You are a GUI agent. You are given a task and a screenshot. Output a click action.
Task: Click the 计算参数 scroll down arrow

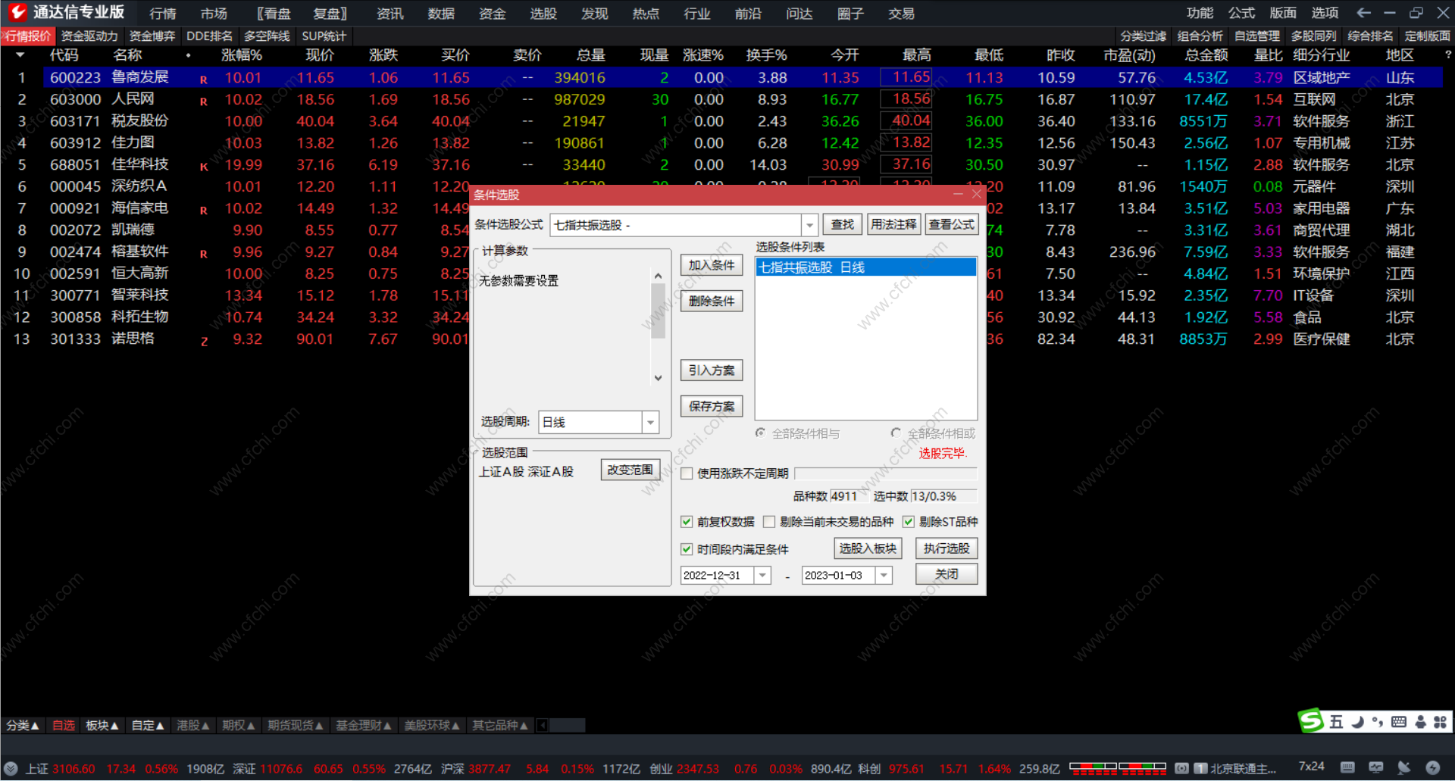(658, 378)
